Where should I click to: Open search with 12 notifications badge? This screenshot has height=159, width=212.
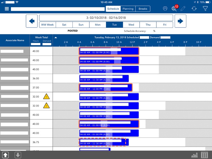(174, 8)
